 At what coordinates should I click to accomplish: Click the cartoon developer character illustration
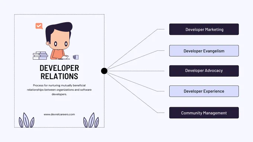tap(59, 41)
